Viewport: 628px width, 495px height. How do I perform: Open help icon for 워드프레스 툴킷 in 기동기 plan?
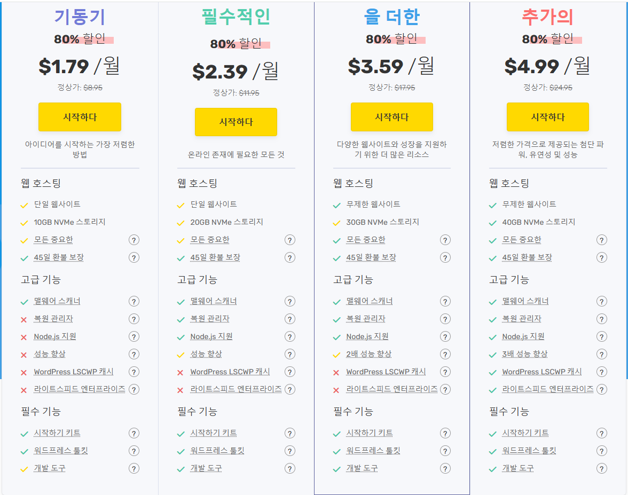pyautogui.click(x=134, y=451)
